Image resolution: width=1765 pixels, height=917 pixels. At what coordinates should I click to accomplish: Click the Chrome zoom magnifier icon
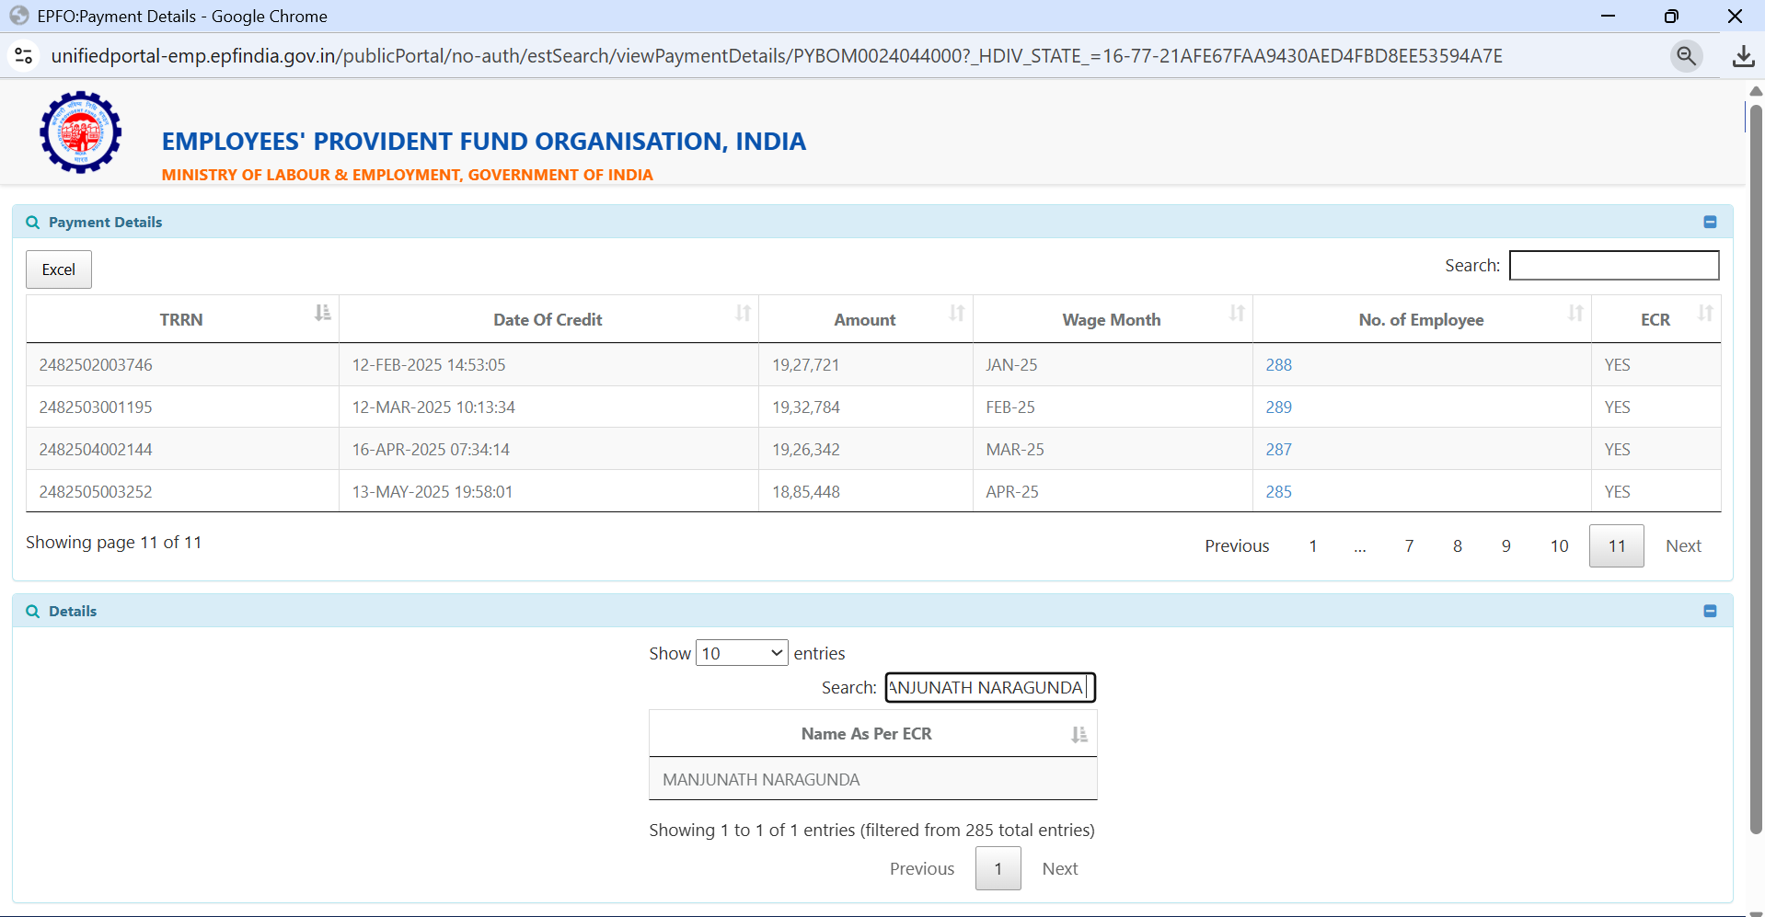pyautogui.click(x=1686, y=56)
